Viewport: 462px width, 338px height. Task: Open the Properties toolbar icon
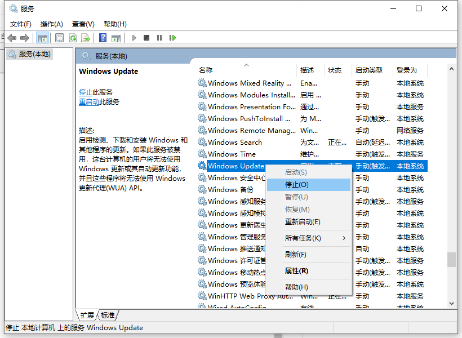point(60,38)
